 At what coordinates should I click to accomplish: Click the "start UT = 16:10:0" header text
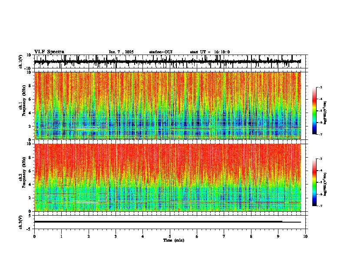coord(210,52)
